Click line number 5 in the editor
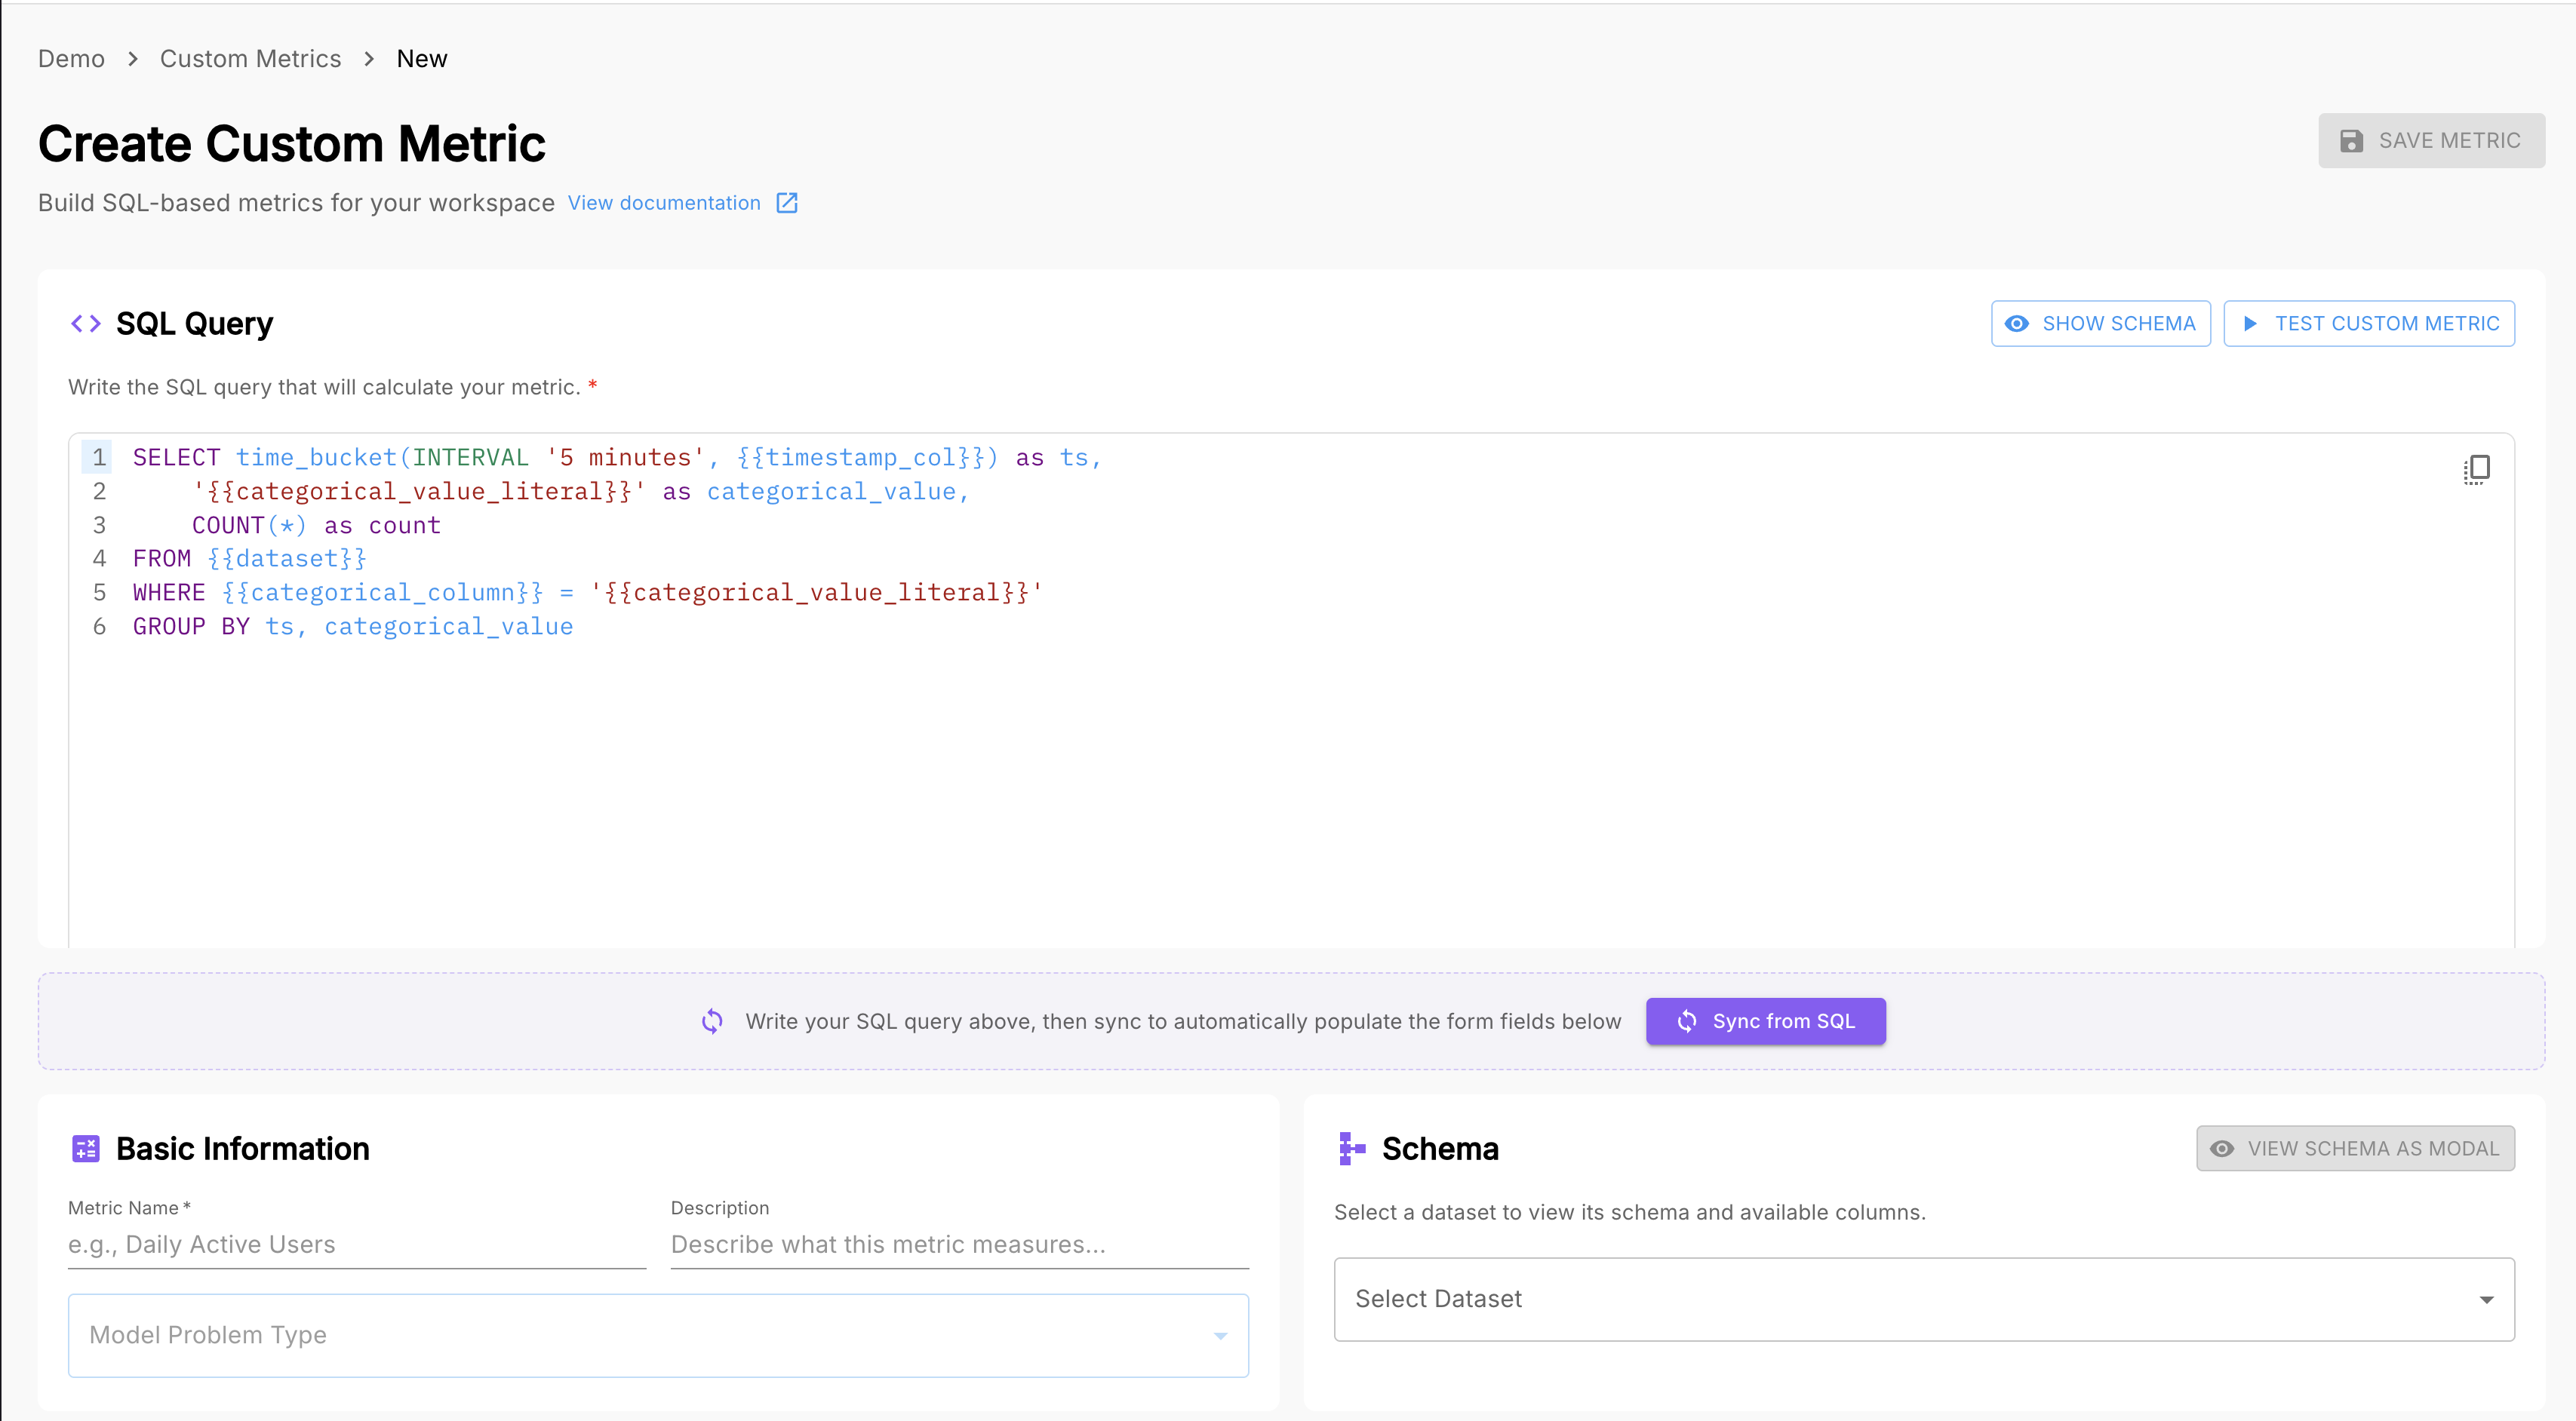 click(x=99, y=593)
